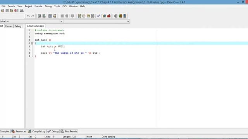Click the 'Lines: 9' status entry
248x139 pixels.
pyautogui.click(x=49, y=137)
